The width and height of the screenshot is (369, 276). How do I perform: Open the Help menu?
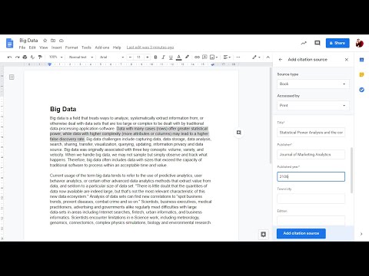(117, 48)
